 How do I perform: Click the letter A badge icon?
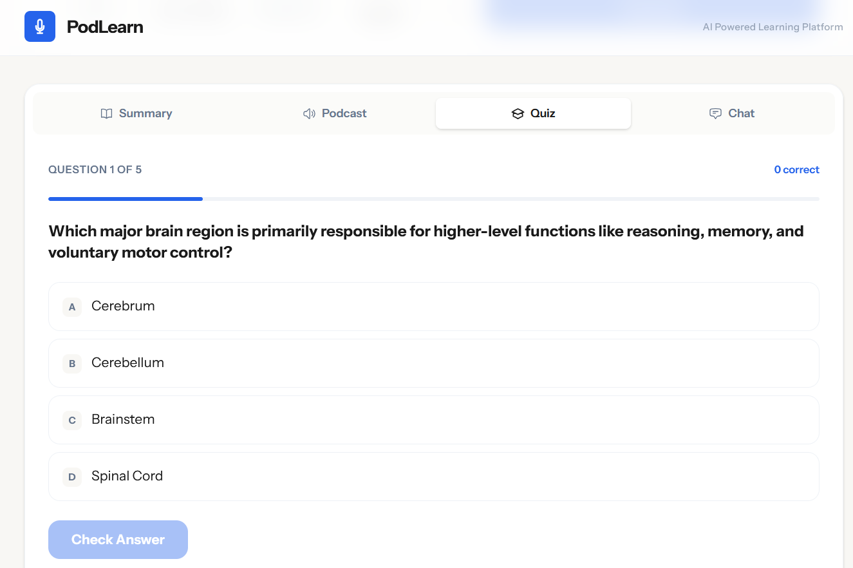coord(71,307)
